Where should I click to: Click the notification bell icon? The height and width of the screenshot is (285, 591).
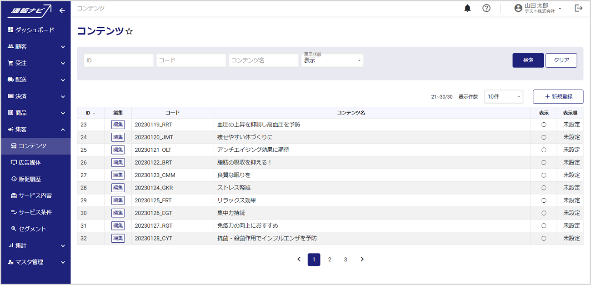click(x=467, y=8)
